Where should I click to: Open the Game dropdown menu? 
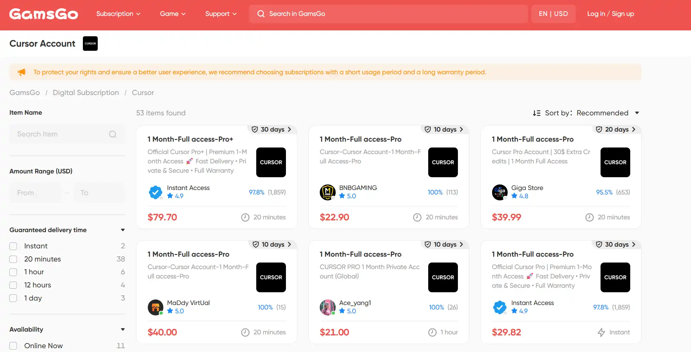(x=173, y=14)
